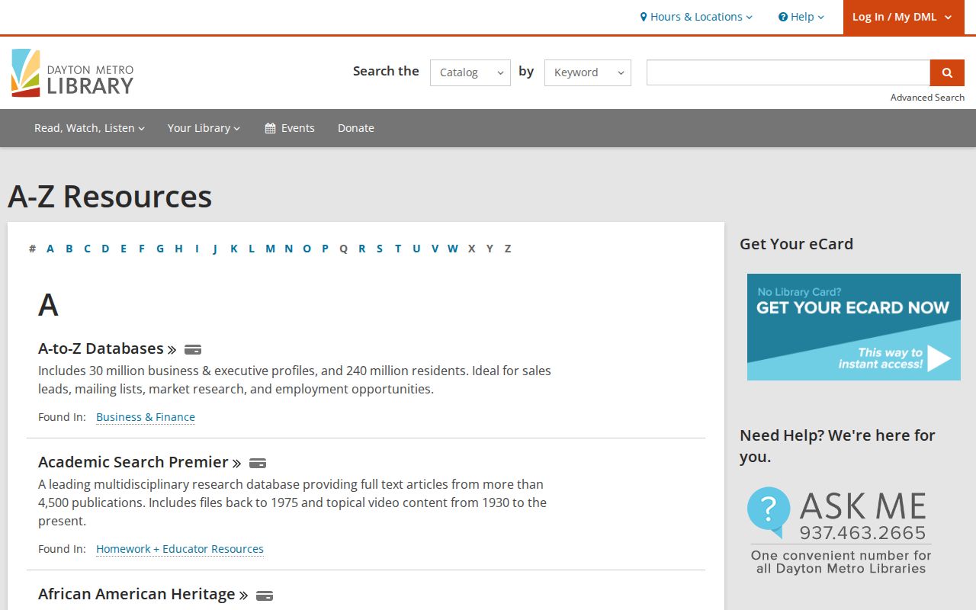Go to Advanced Search
Viewport: 976px width, 610px height.
point(927,98)
